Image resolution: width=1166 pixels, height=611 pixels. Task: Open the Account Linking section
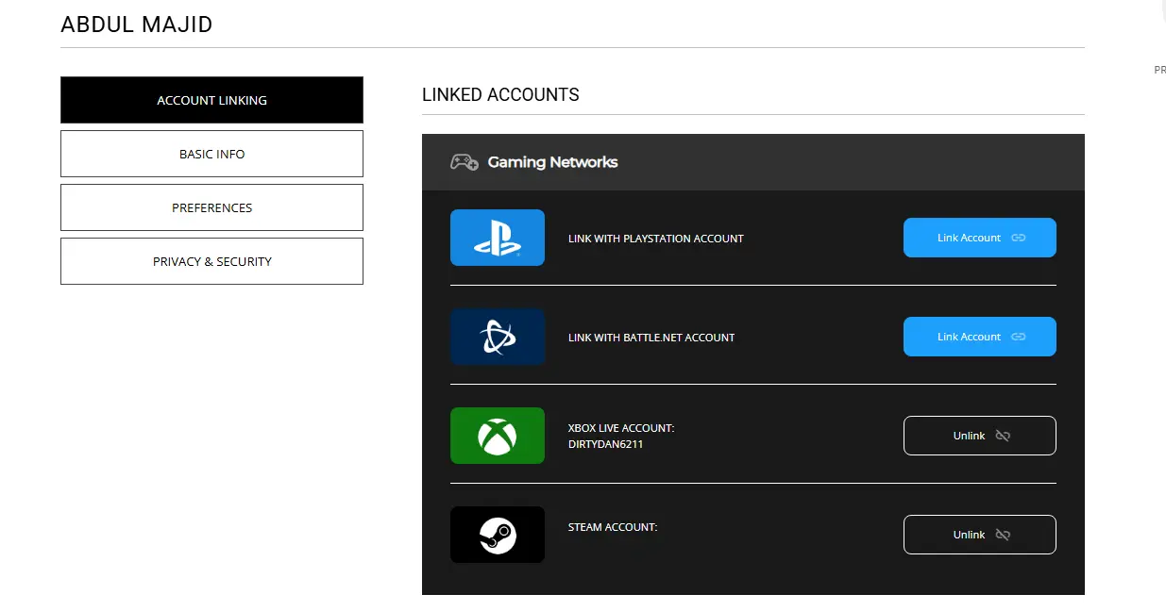pos(211,100)
